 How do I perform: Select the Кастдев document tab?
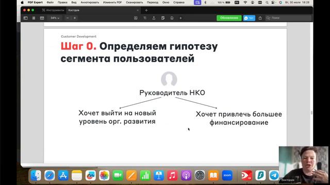pyautogui.click(x=74, y=10)
